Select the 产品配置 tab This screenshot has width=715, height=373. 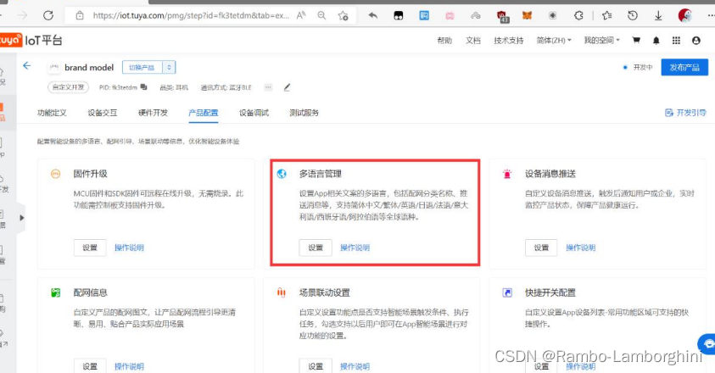tap(204, 113)
